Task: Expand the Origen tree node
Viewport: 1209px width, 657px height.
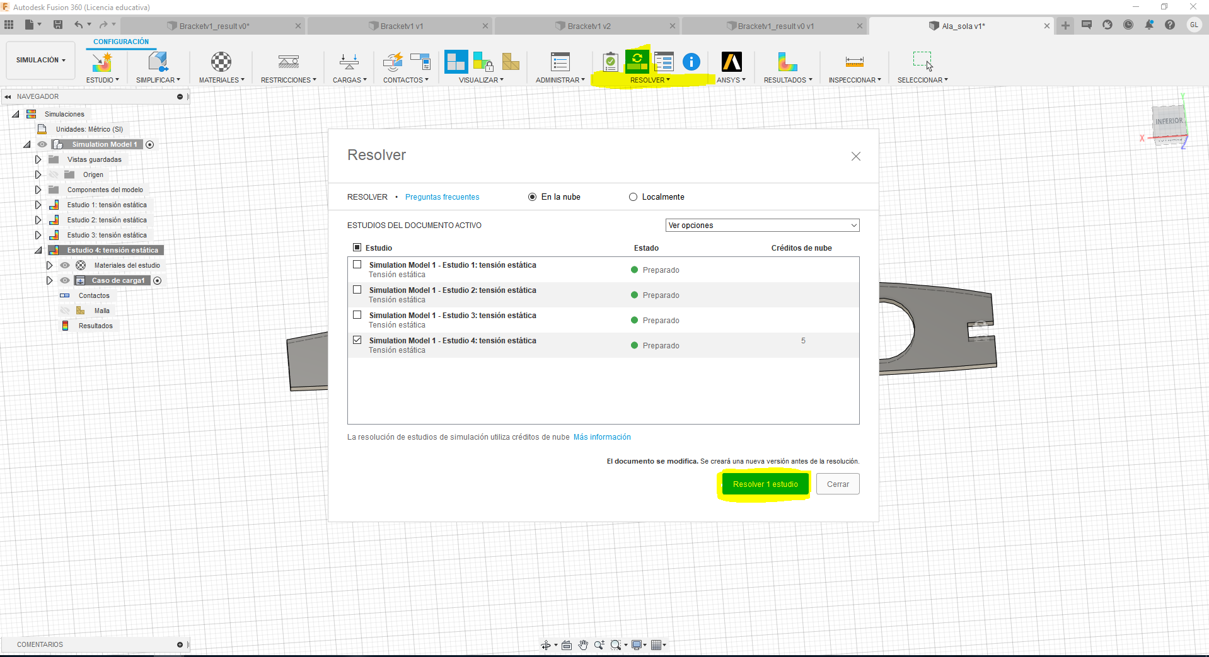Action: tap(38, 174)
